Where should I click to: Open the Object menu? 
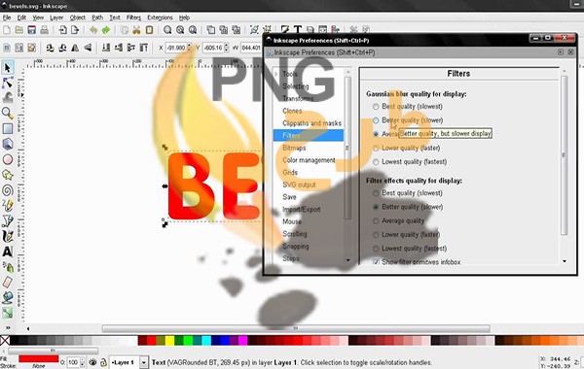point(78,17)
